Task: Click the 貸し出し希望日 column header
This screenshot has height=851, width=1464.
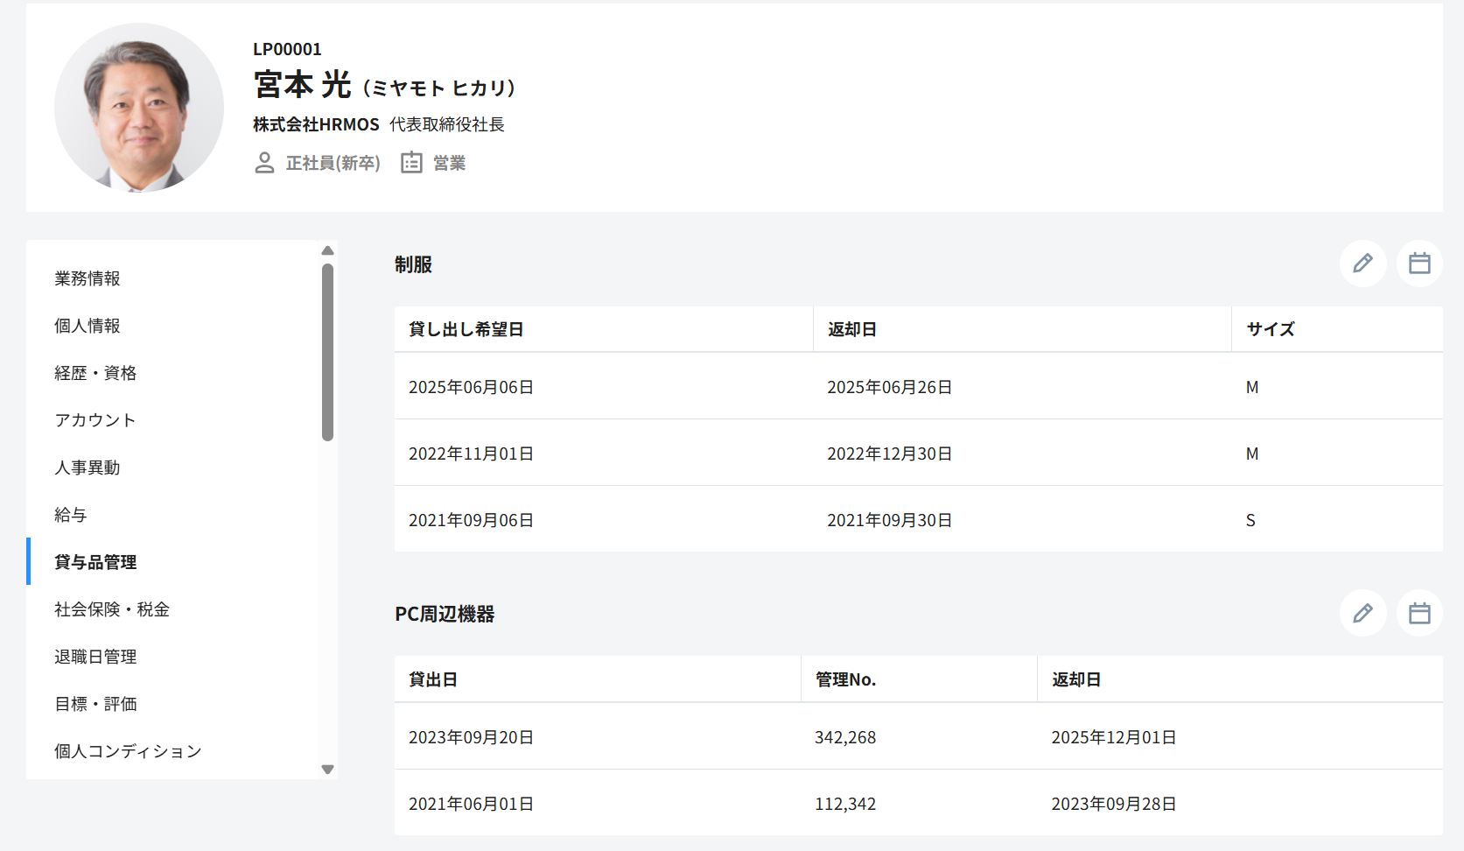Action: coord(466,329)
